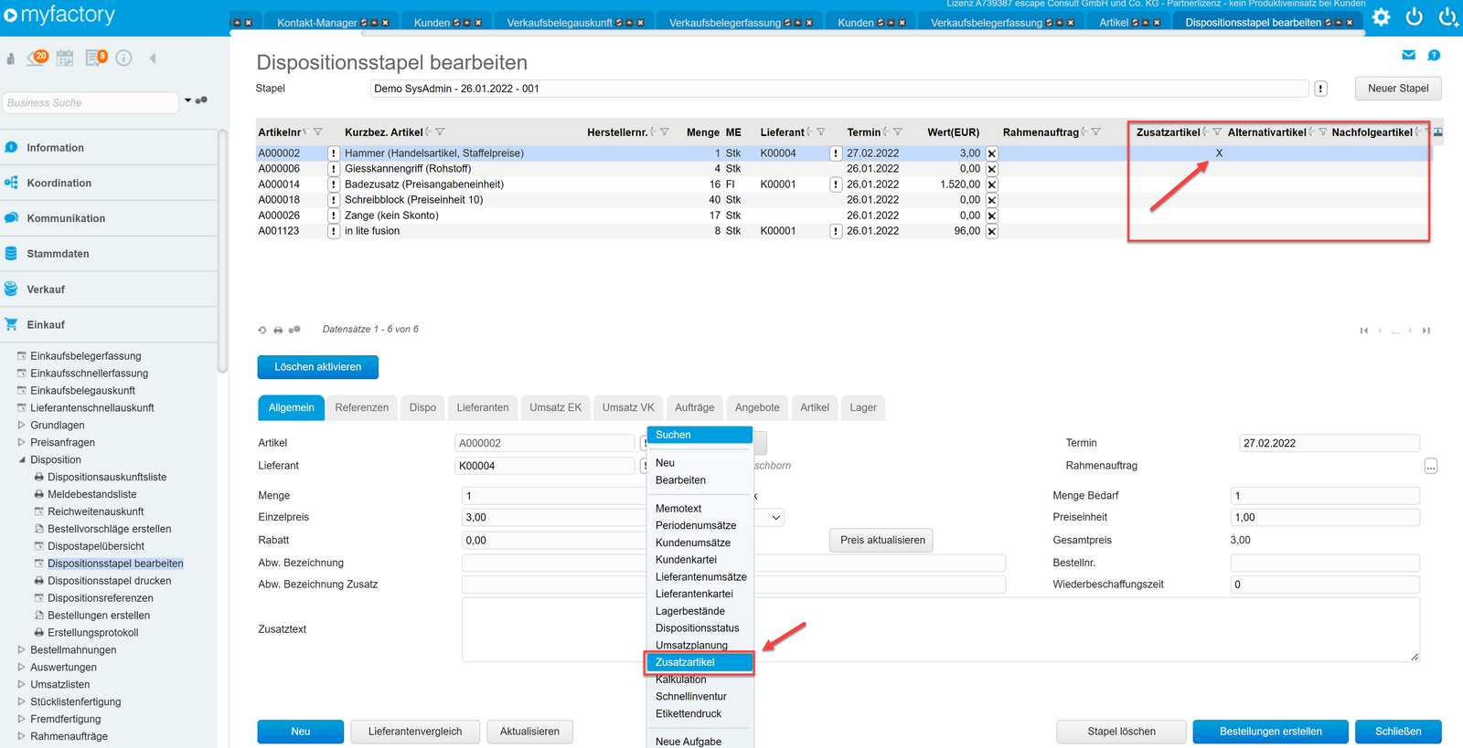Click the Preis aktualisieren button
This screenshot has height=748, width=1463.
[882, 541]
